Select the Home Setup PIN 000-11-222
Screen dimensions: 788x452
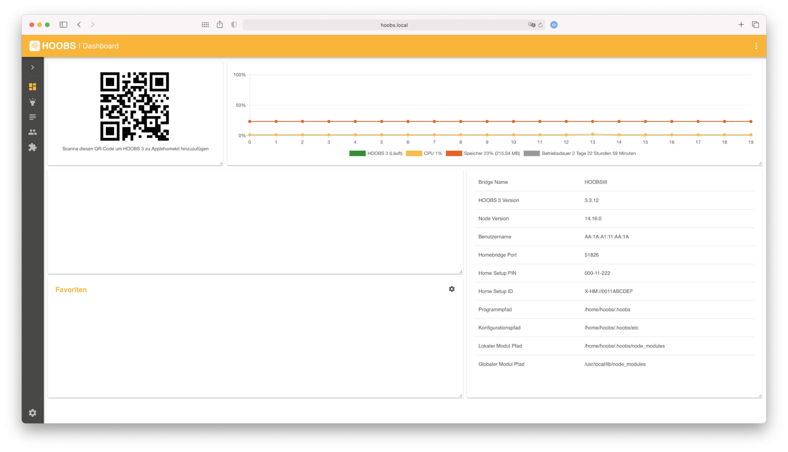point(597,273)
